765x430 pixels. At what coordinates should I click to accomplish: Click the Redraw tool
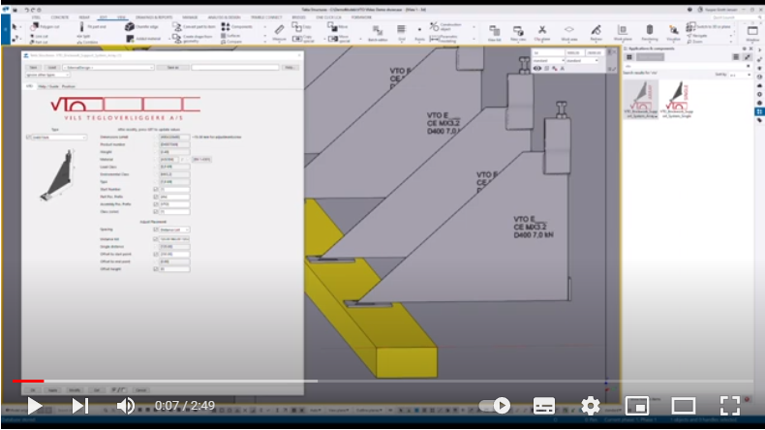[x=596, y=33]
